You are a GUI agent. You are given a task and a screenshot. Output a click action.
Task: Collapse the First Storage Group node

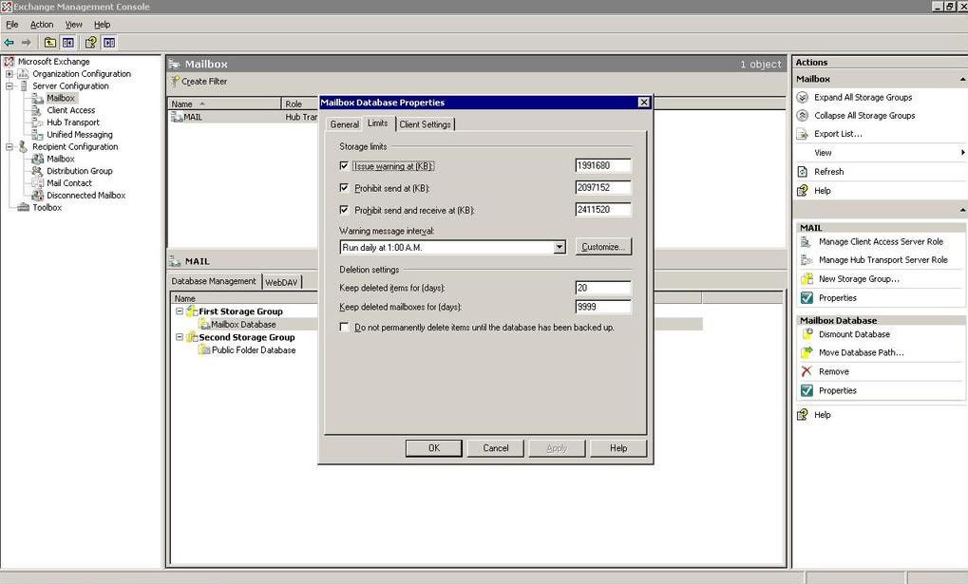(x=180, y=311)
